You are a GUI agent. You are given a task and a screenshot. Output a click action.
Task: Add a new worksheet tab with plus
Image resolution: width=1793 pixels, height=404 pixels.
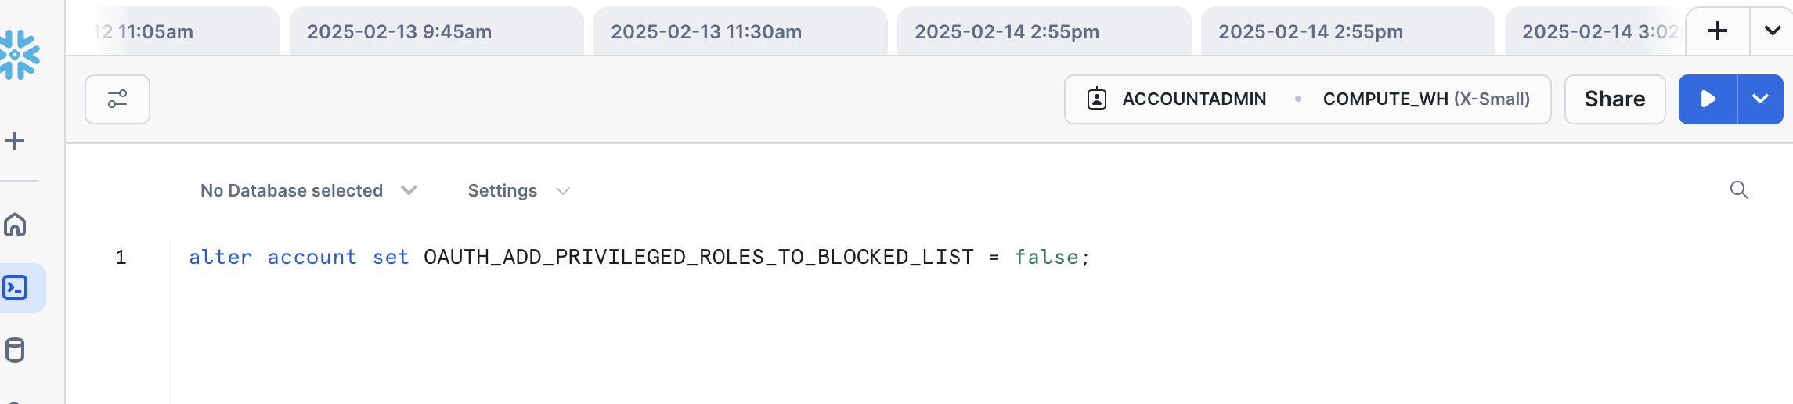(x=1718, y=31)
